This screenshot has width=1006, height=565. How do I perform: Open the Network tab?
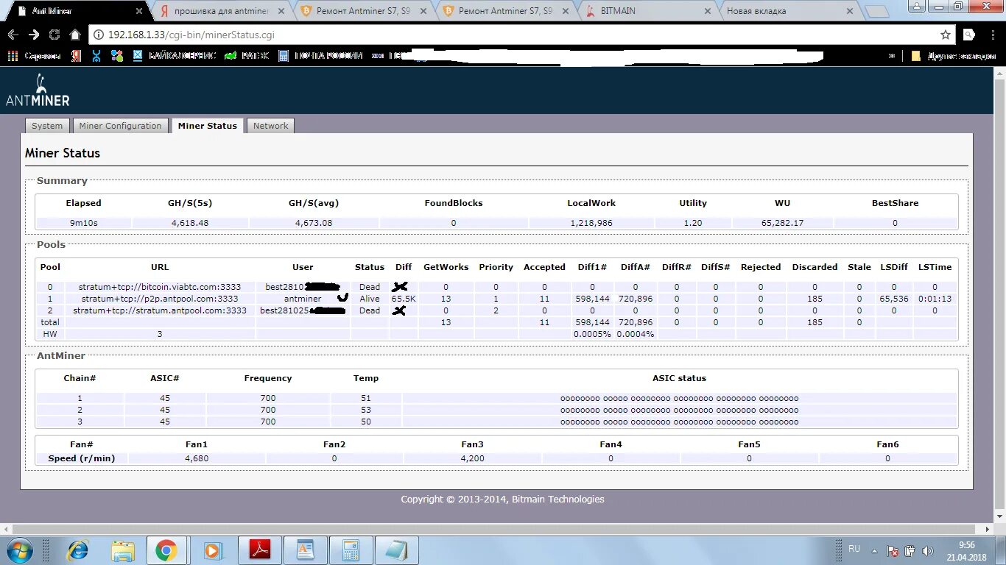(270, 126)
